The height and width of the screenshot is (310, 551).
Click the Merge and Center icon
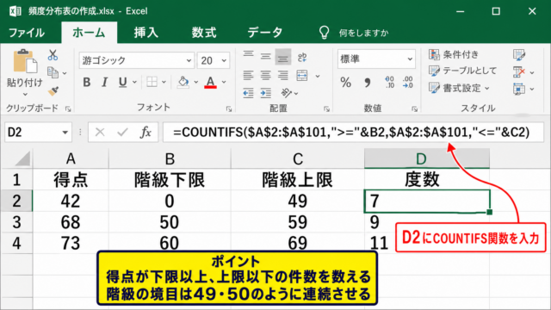click(302, 76)
